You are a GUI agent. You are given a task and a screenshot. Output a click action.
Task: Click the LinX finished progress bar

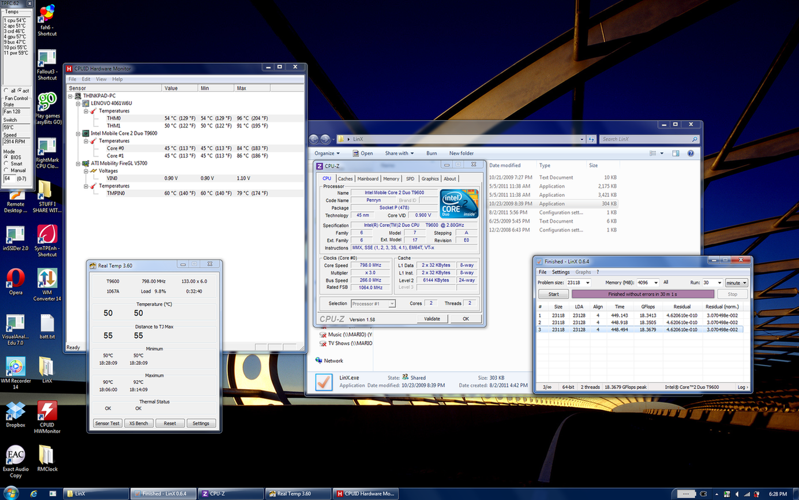click(643, 294)
